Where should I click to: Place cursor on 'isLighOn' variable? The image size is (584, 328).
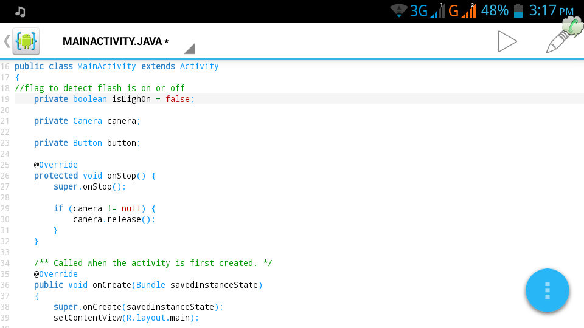131,99
